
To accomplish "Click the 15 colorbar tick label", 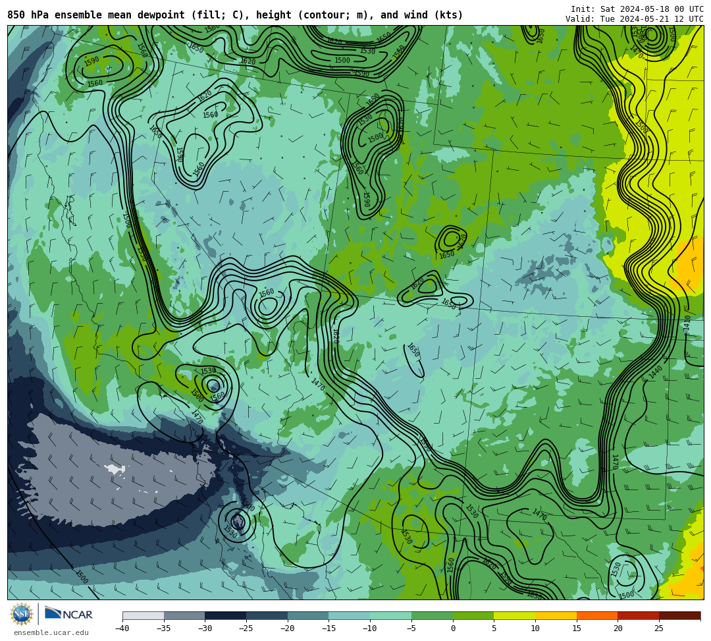I will (x=576, y=628).
